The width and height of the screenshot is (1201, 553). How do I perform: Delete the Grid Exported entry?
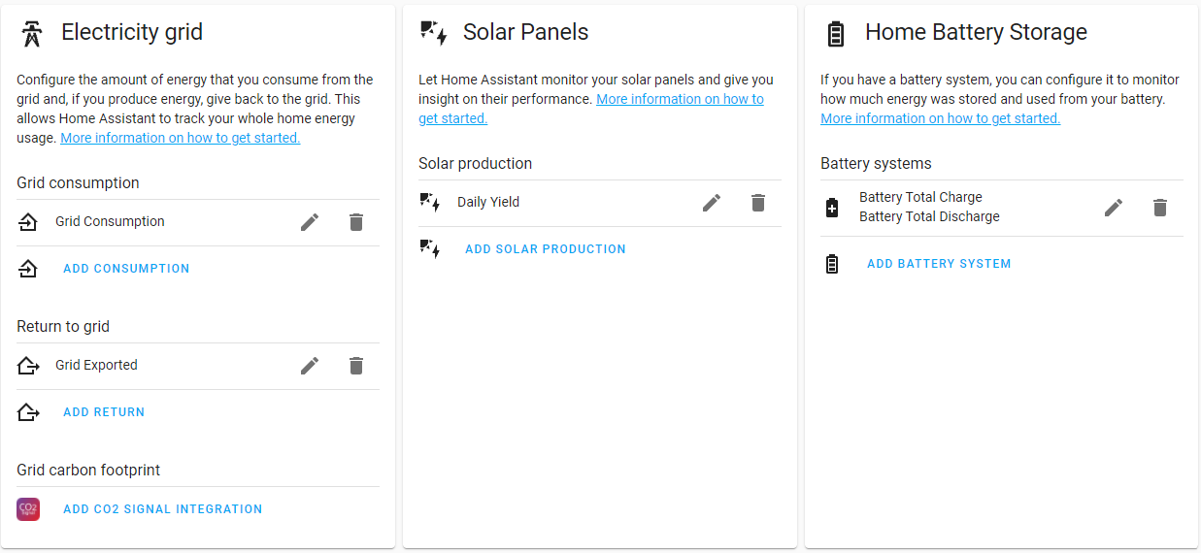pyautogui.click(x=356, y=366)
